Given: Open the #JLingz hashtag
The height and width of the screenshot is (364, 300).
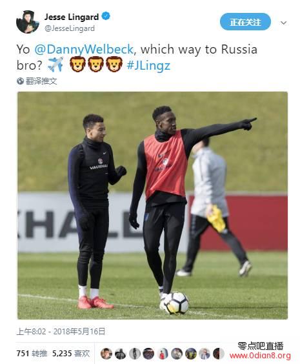Looking at the screenshot, I should [148, 65].
